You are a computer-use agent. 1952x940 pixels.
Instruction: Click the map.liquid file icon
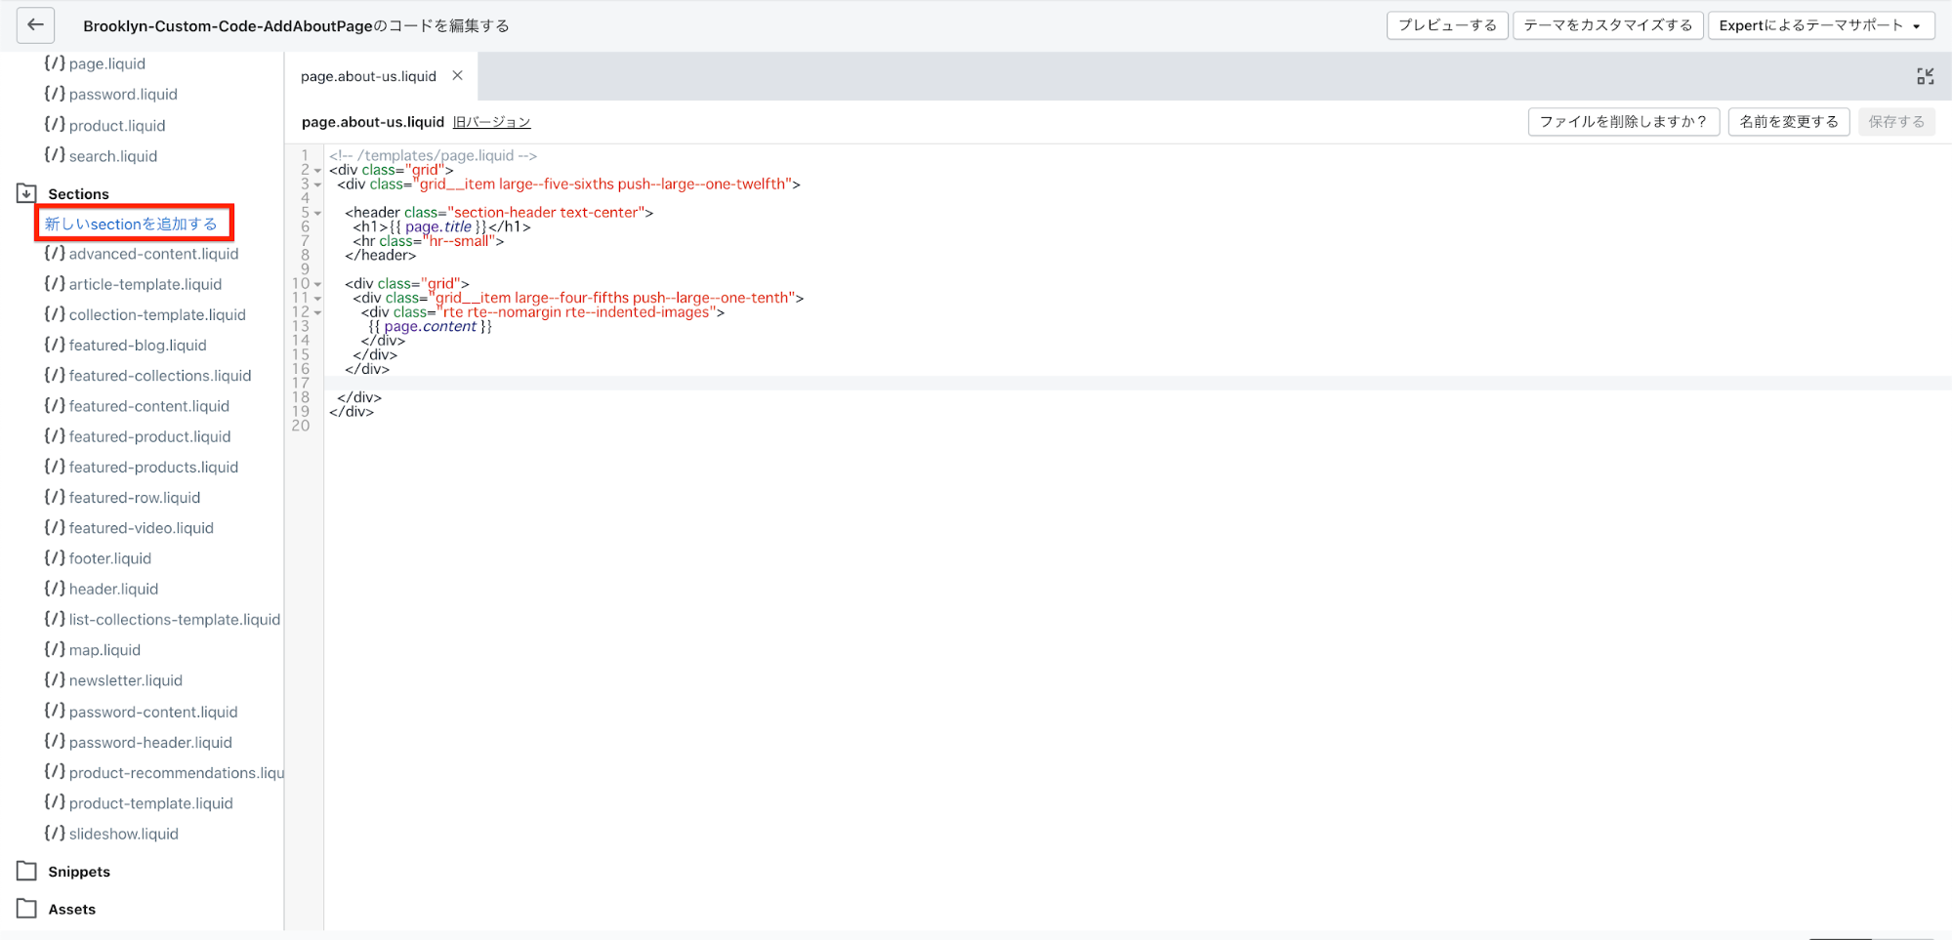pyautogui.click(x=55, y=649)
